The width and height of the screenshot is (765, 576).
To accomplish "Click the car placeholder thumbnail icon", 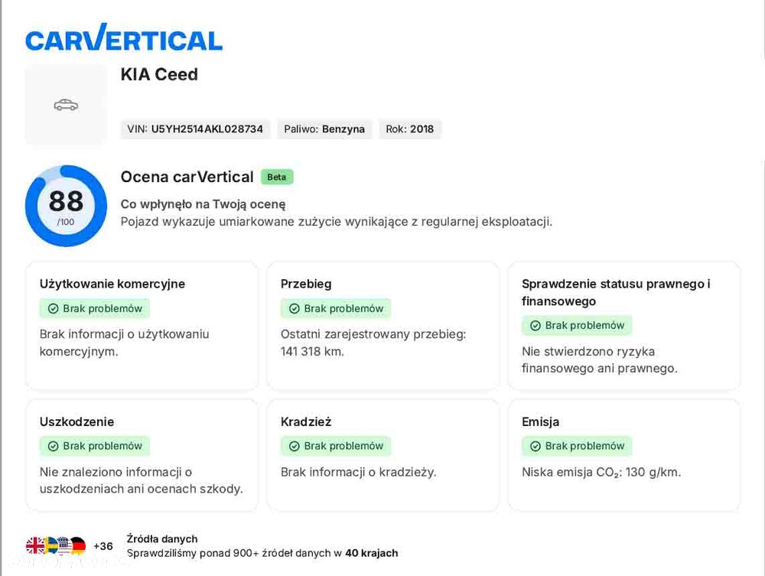I will [x=66, y=105].
